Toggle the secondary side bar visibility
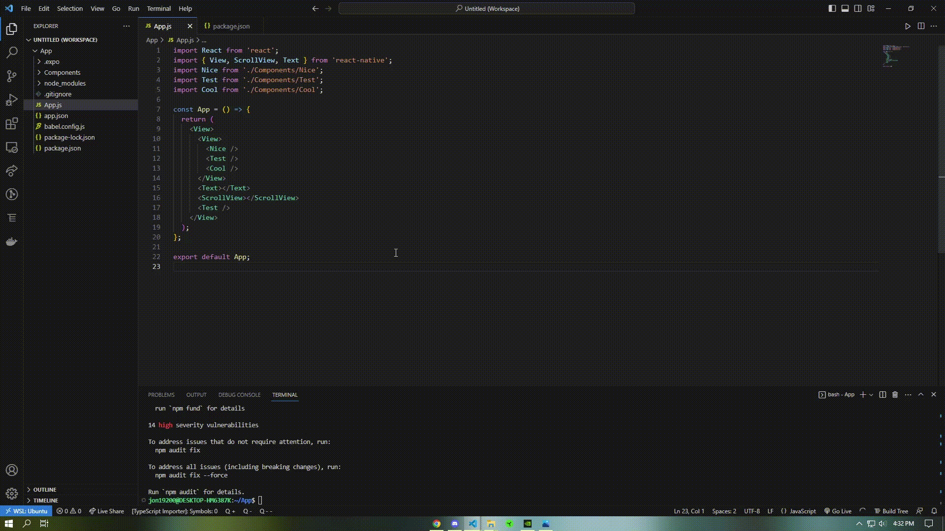The image size is (945, 531). click(x=858, y=8)
